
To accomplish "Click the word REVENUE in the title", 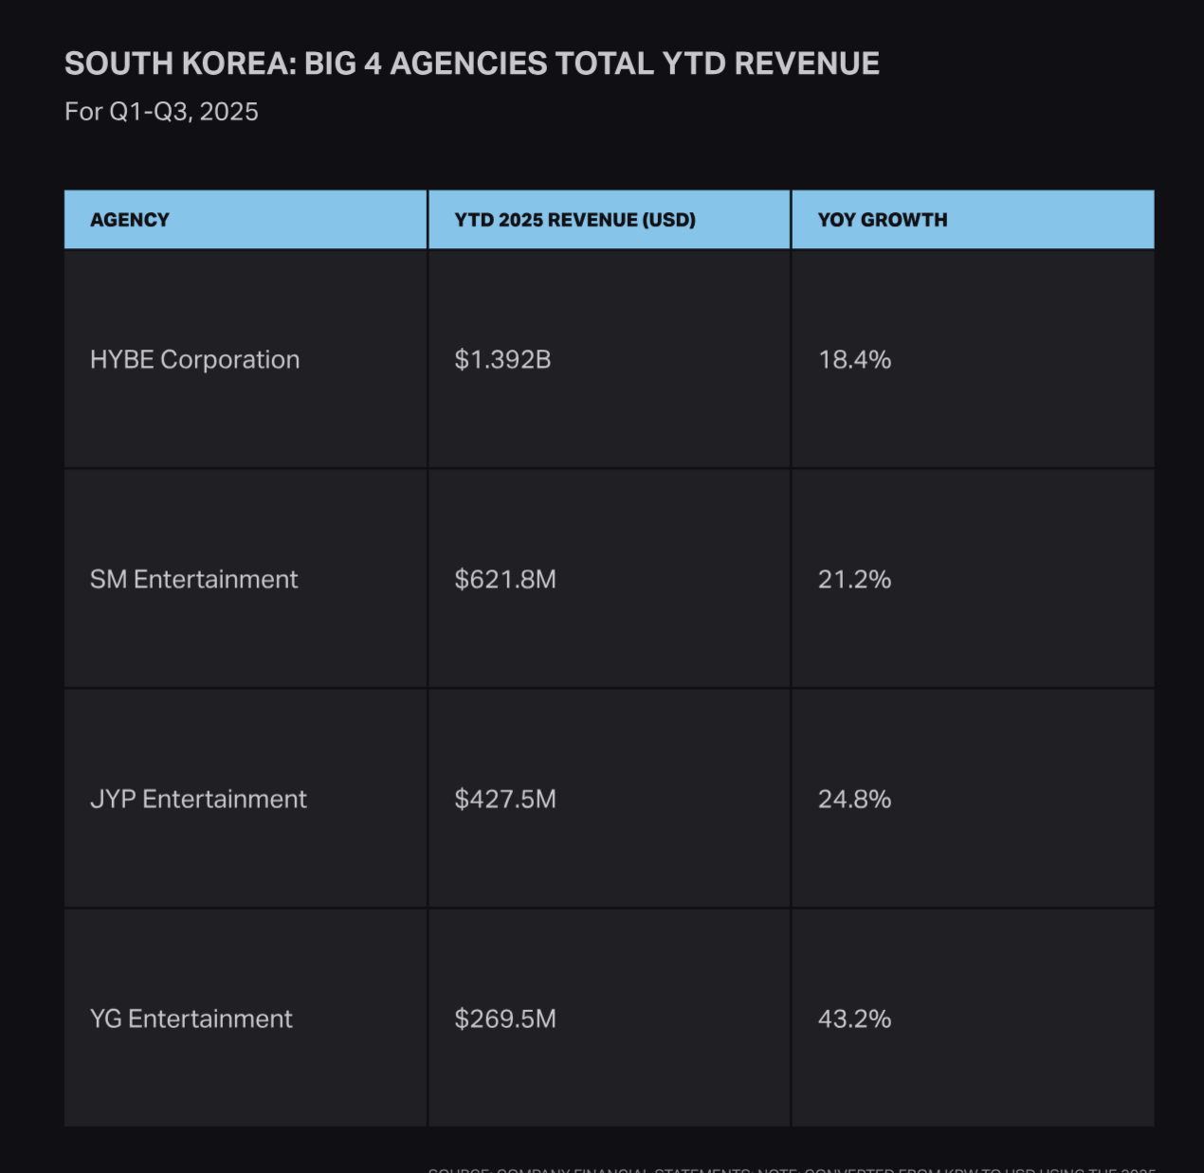I will tap(807, 63).
